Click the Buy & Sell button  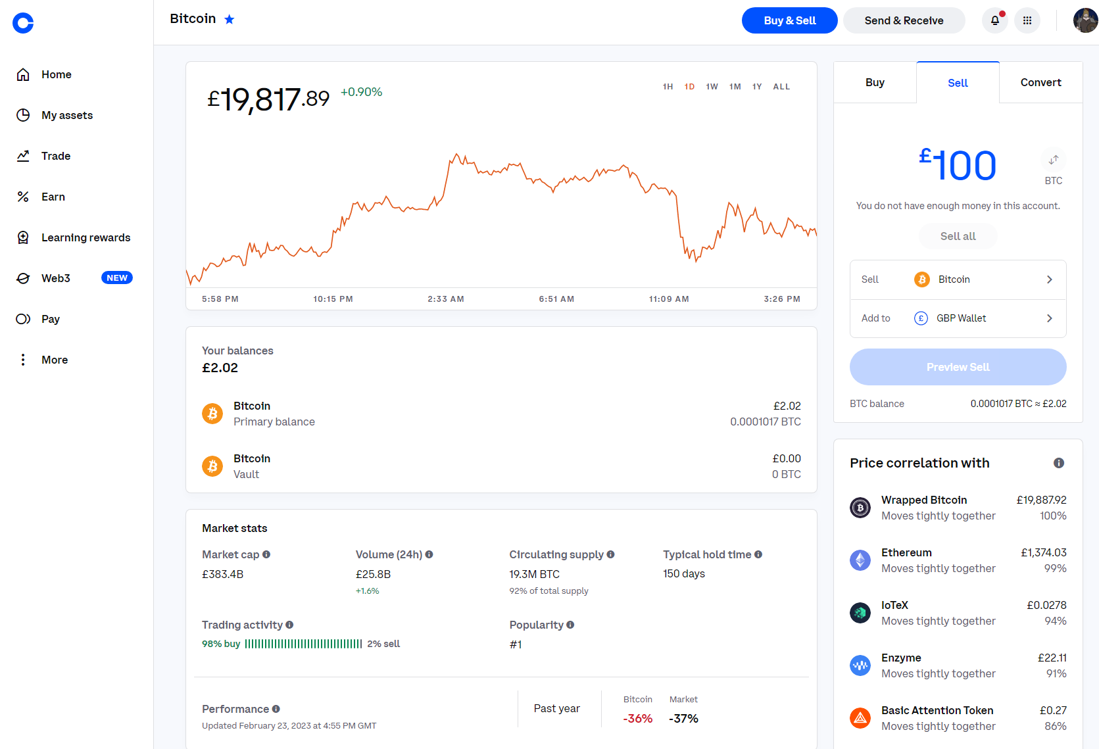point(790,20)
